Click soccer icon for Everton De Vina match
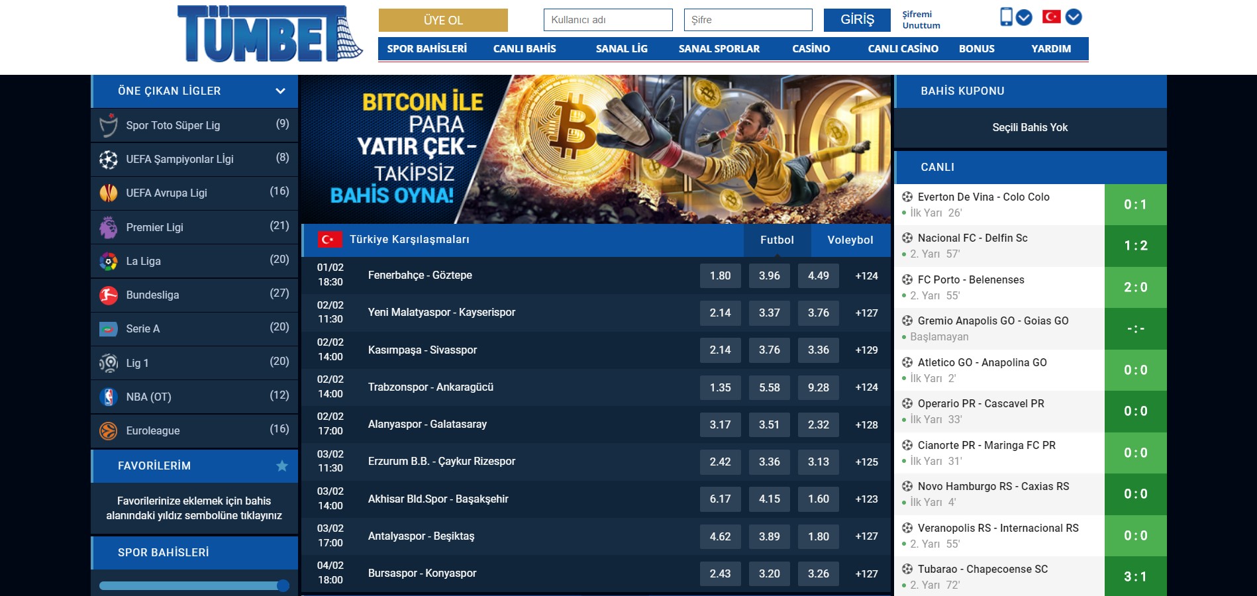Viewport: 1257px width, 596px height. pos(907,197)
